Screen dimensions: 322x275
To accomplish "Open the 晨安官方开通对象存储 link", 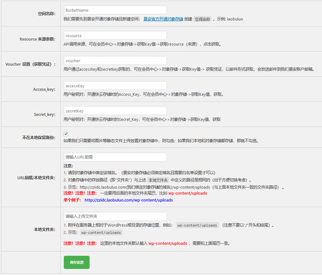I will pyautogui.click(x=163, y=19).
